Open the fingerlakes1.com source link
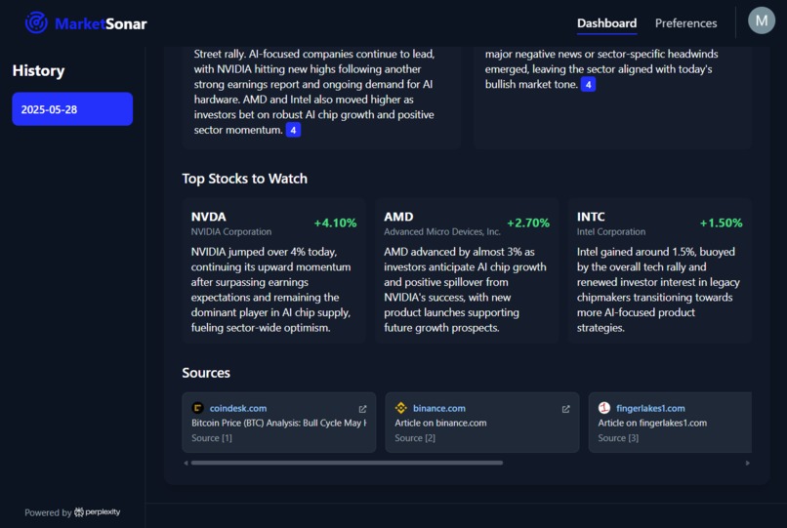 point(650,408)
